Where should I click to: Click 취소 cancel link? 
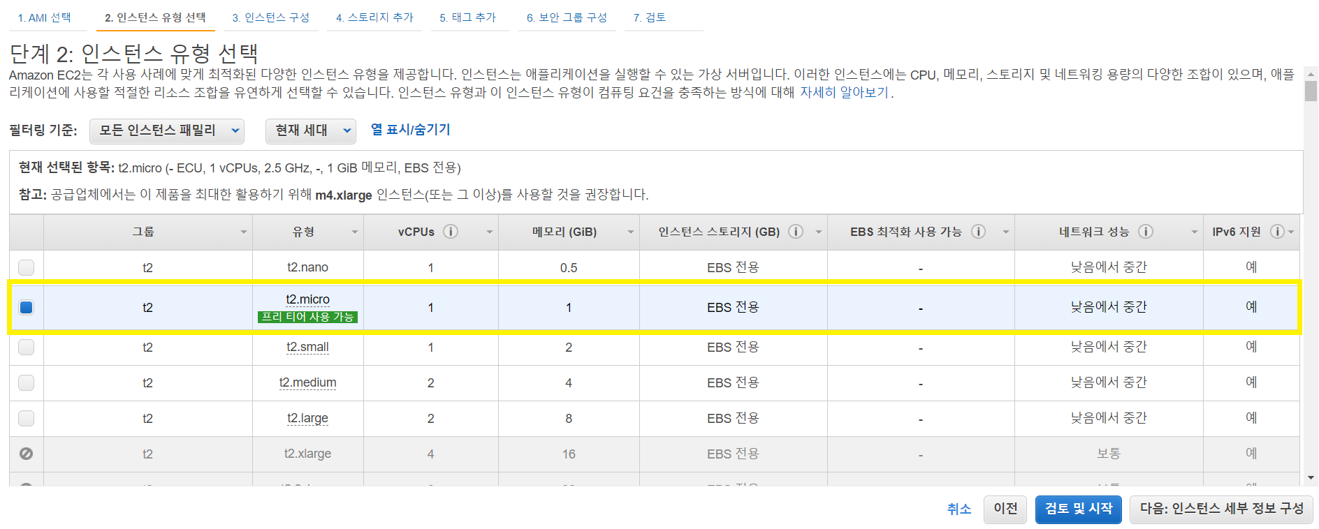tap(959, 509)
